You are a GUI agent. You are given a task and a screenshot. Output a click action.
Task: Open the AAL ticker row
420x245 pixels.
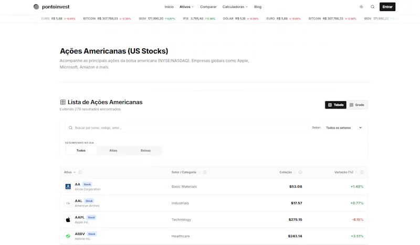214,203
